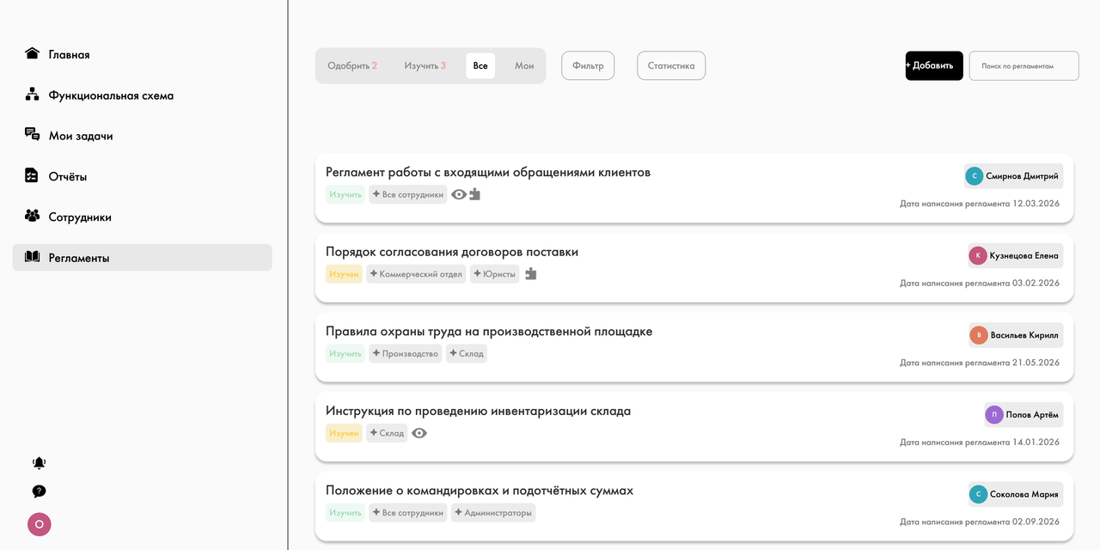Open Инструкция по проведению инвентаризации склада
Image resolution: width=1100 pixels, height=550 pixels.
coord(478,411)
